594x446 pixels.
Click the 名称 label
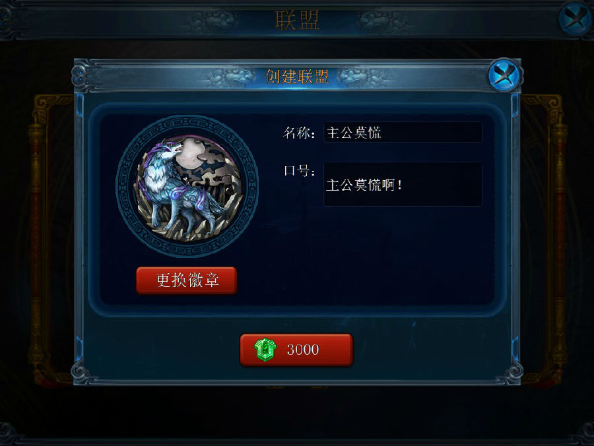[x=299, y=133]
